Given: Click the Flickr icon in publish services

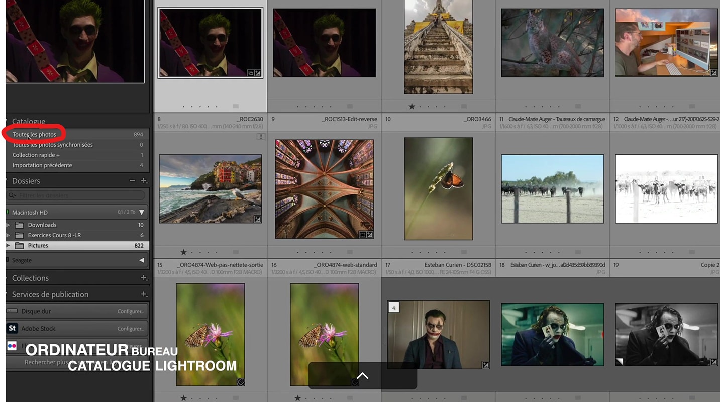Looking at the screenshot, I should pos(12,346).
